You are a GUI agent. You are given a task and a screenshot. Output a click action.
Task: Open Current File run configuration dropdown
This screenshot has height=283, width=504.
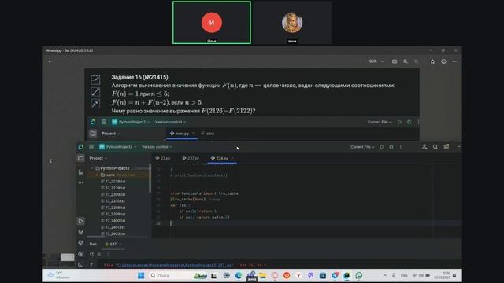pyautogui.click(x=362, y=147)
